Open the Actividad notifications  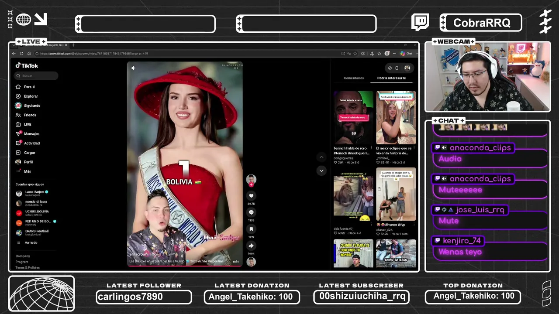pos(28,143)
